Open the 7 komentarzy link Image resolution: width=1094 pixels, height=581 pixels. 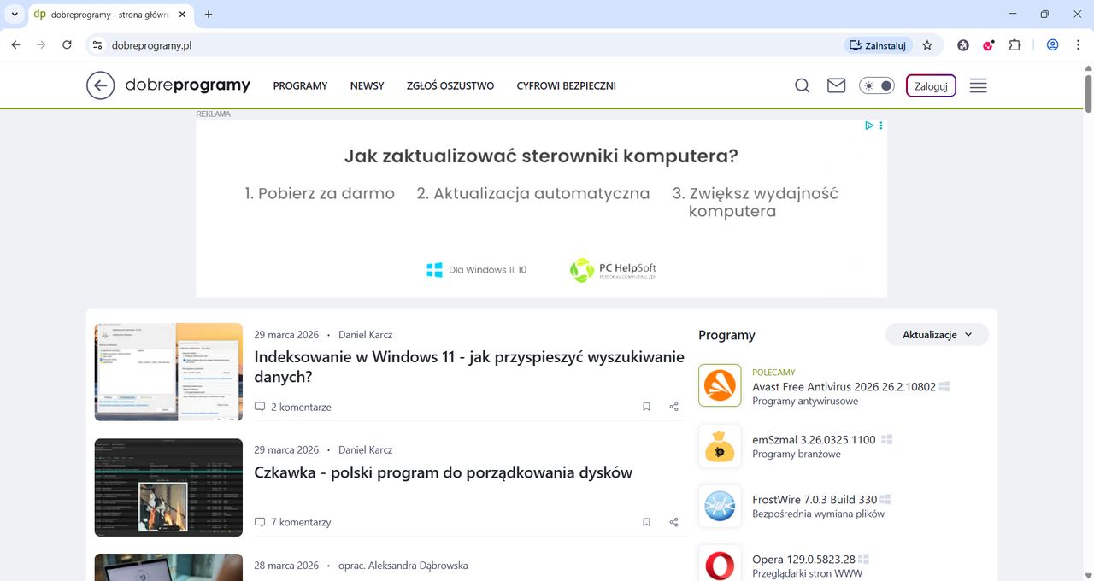(x=301, y=522)
